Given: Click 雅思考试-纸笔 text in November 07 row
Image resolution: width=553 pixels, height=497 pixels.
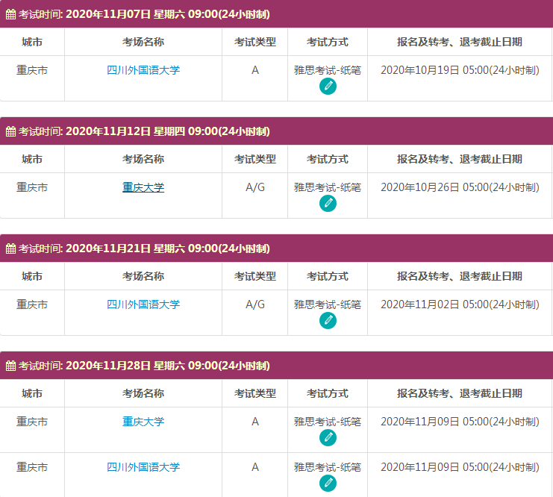Looking at the screenshot, I should (x=328, y=70).
